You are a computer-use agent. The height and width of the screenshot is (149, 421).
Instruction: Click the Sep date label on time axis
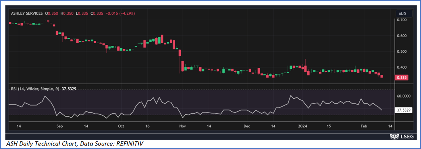click(x=60, y=126)
